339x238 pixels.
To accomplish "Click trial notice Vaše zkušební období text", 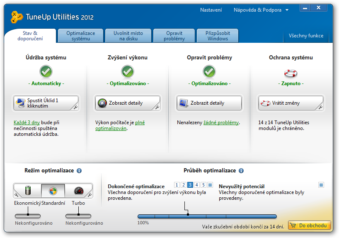I will pos(243,227).
